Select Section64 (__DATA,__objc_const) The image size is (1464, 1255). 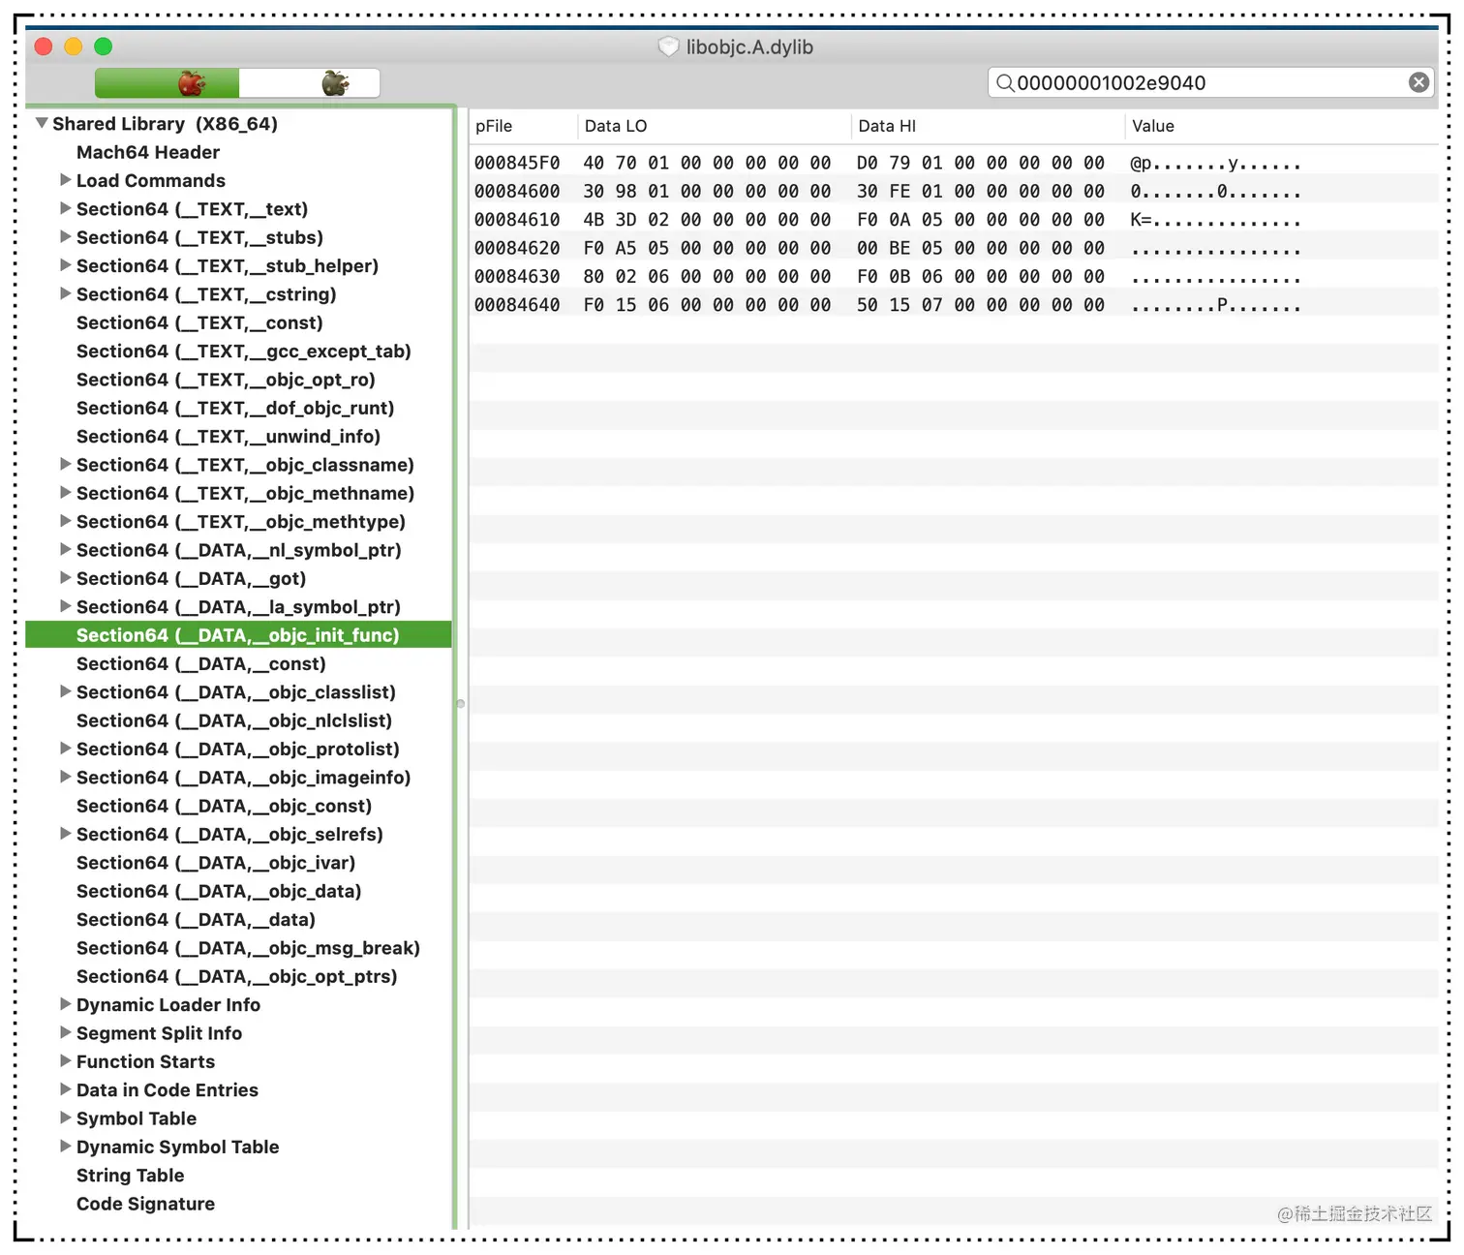pyautogui.click(x=225, y=806)
